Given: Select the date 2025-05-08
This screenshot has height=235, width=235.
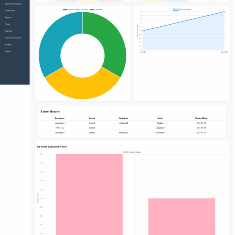Looking at the screenshot, I should pos(201,123).
